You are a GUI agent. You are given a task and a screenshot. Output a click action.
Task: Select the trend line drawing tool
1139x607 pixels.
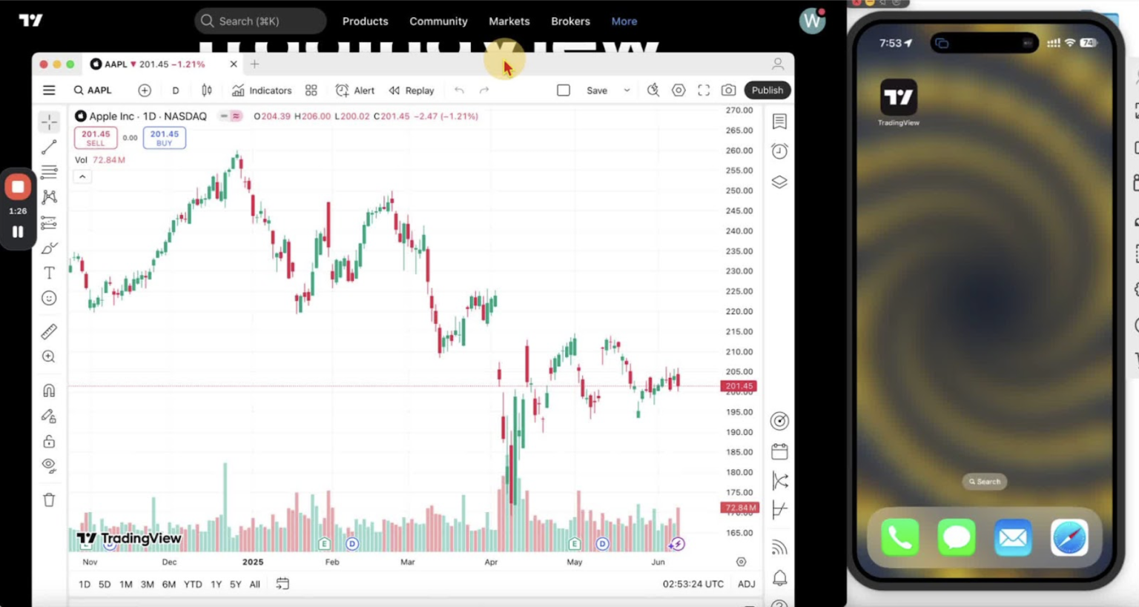pos(48,146)
